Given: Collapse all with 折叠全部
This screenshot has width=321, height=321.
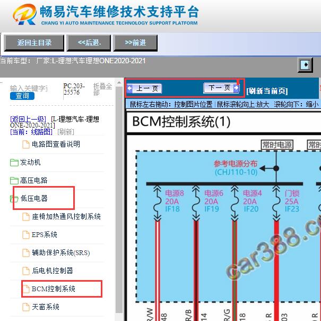Looking at the screenshot, I should (102, 89).
